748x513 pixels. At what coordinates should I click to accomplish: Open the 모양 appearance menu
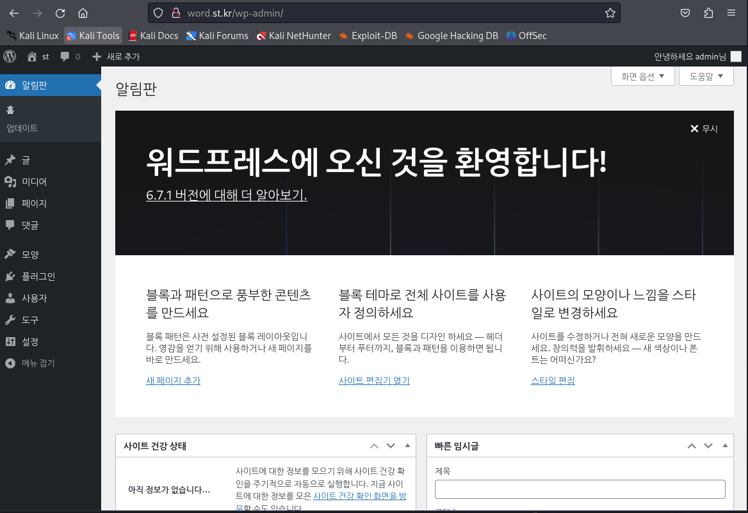tap(51, 255)
